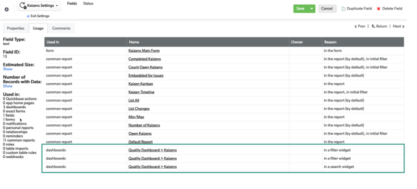Select the "0 webhooks" usage count
Screen dimensions: 417x189
coord(14,157)
